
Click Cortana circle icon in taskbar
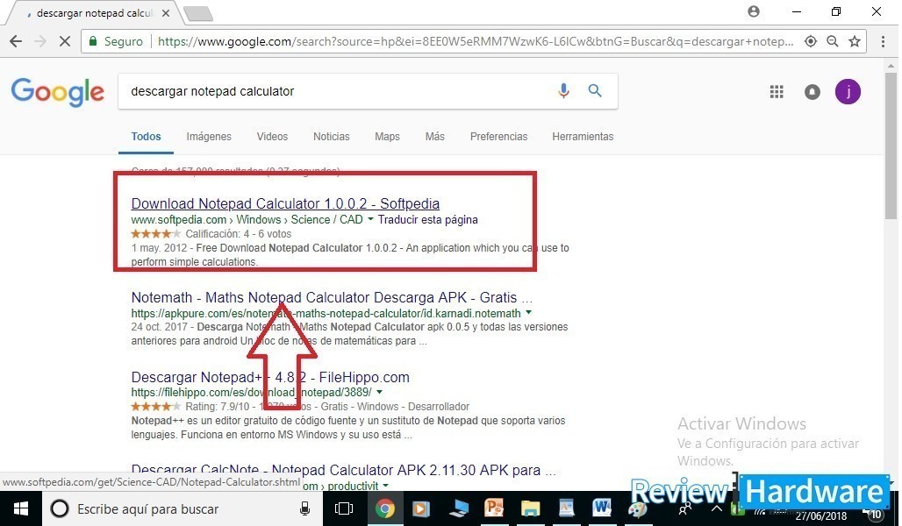[x=60, y=508]
